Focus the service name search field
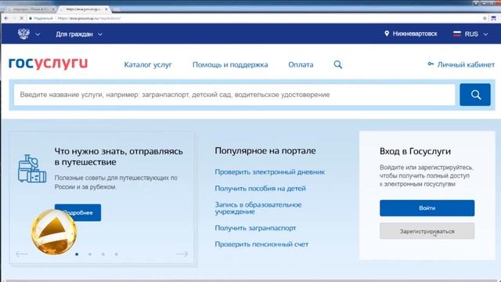The image size is (501, 282). 235,95
